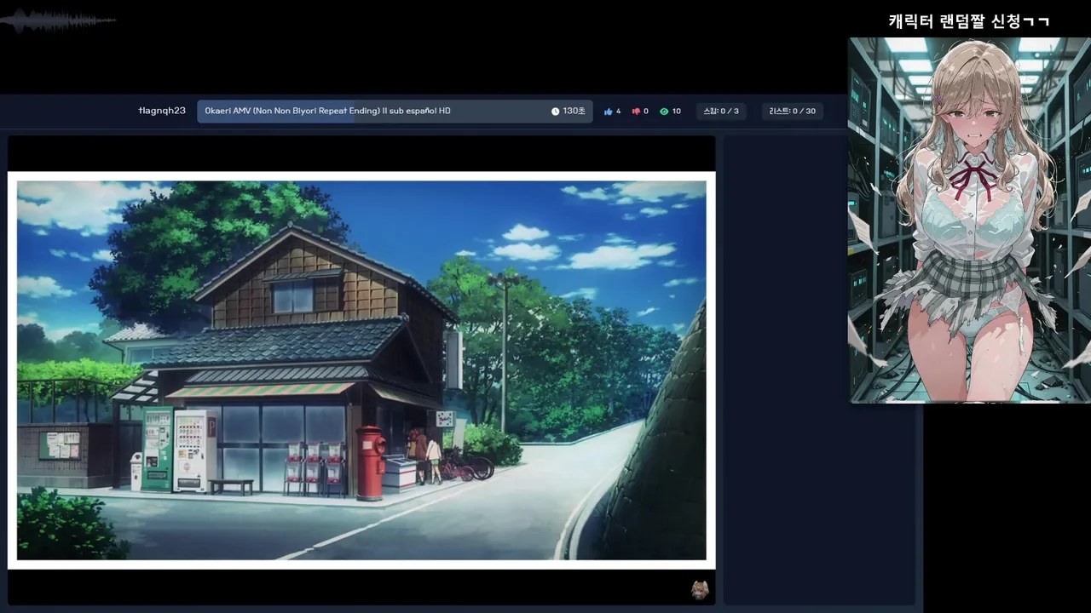Click the audio waveform indicator at the top
Viewport: 1091px width, 613px height.
point(58,21)
